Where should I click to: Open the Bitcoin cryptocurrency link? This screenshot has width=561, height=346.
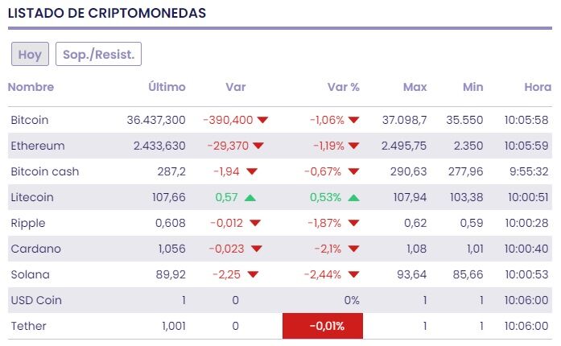click(x=30, y=120)
